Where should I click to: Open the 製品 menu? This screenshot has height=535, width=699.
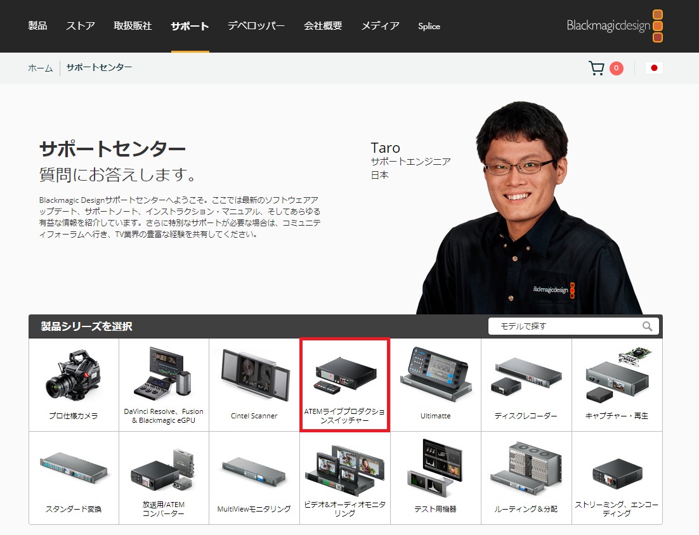pyautogui.click(x=37, y=26)
